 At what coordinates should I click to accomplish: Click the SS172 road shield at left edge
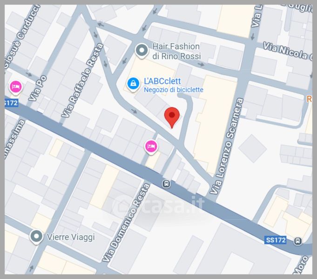(x=11, y=103)
